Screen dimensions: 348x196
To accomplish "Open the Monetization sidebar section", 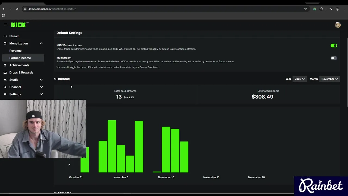I will pyautogui.click(x=18, y=44).
